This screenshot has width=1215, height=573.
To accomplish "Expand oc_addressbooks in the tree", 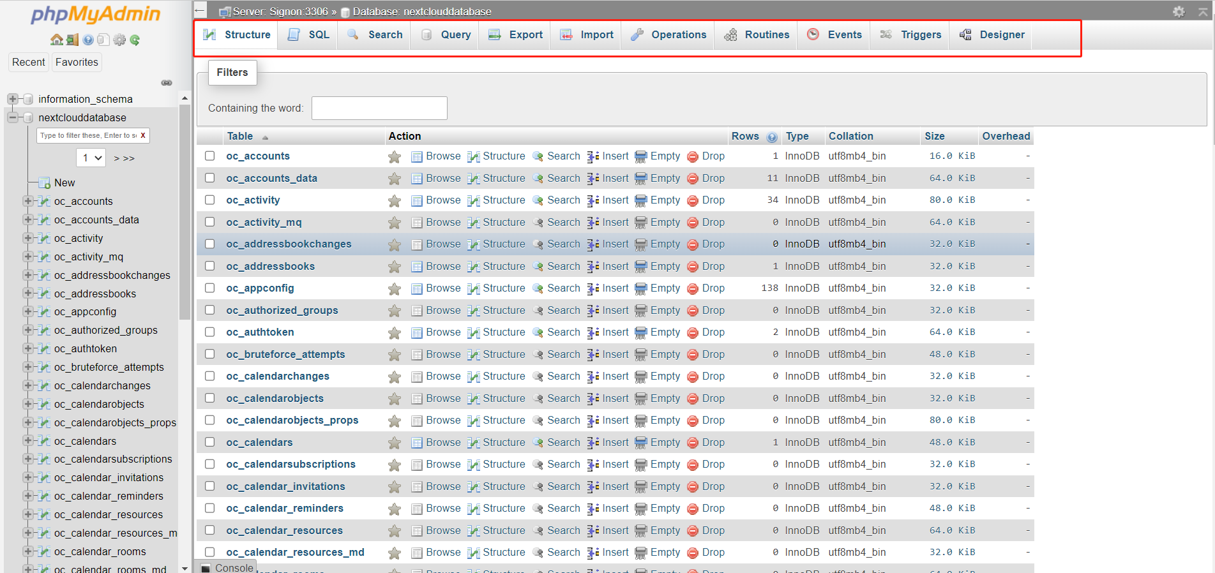I will [x=27, y=294].
